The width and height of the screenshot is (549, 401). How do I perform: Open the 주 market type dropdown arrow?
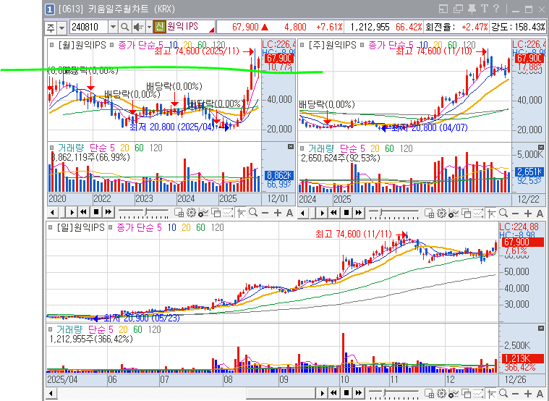pyautogui.click(x=62, y=28)
